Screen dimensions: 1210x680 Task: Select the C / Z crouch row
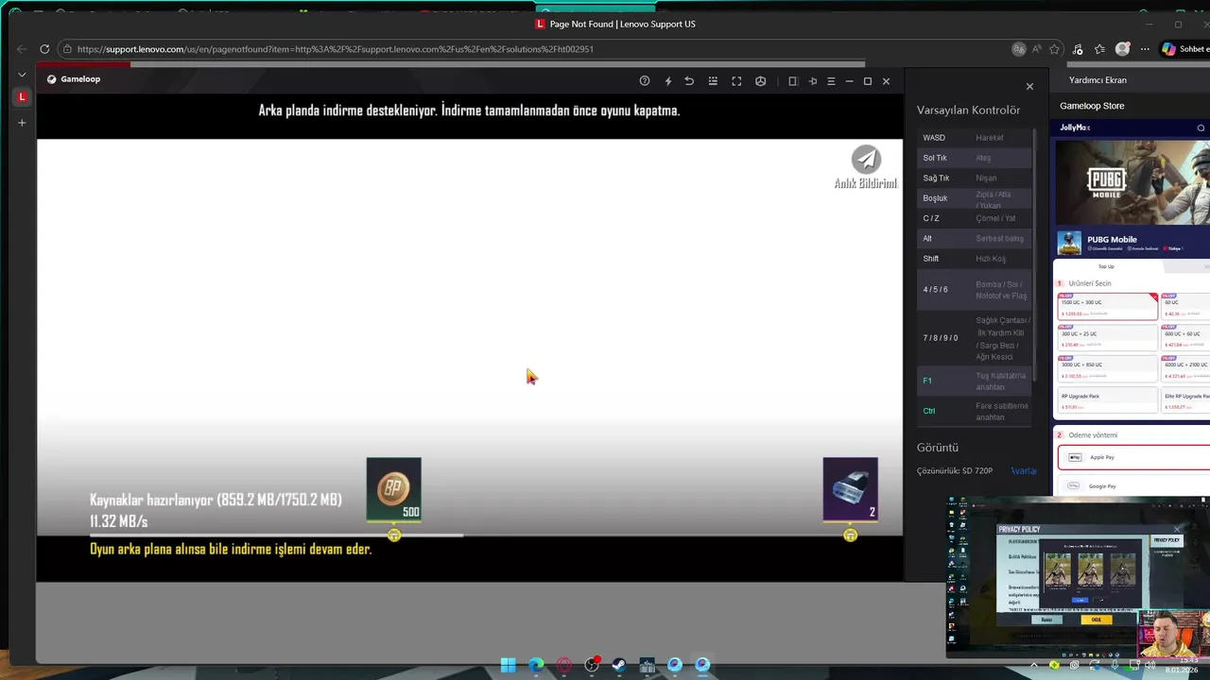974,218
